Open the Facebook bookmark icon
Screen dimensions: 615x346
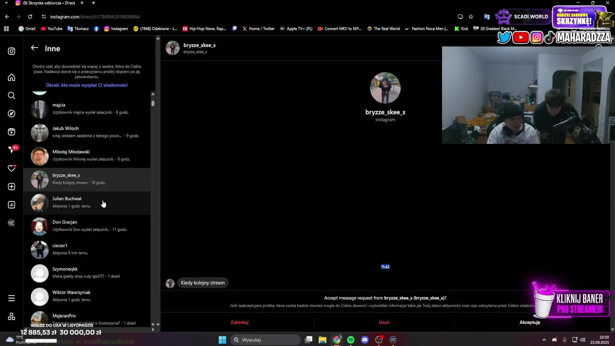click(97, 28)
